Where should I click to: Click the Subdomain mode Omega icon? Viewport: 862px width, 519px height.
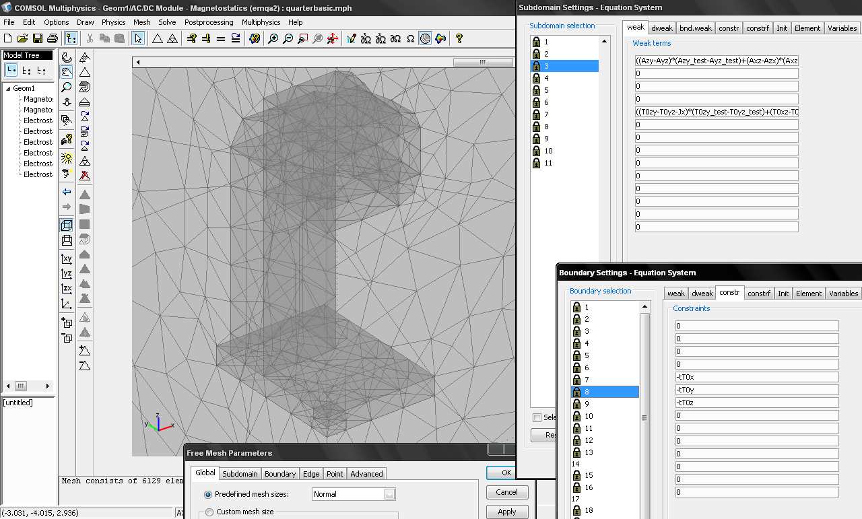tap(410, 39)
